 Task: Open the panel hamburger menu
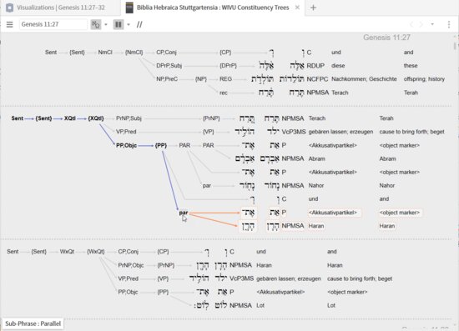pos(10,24)
